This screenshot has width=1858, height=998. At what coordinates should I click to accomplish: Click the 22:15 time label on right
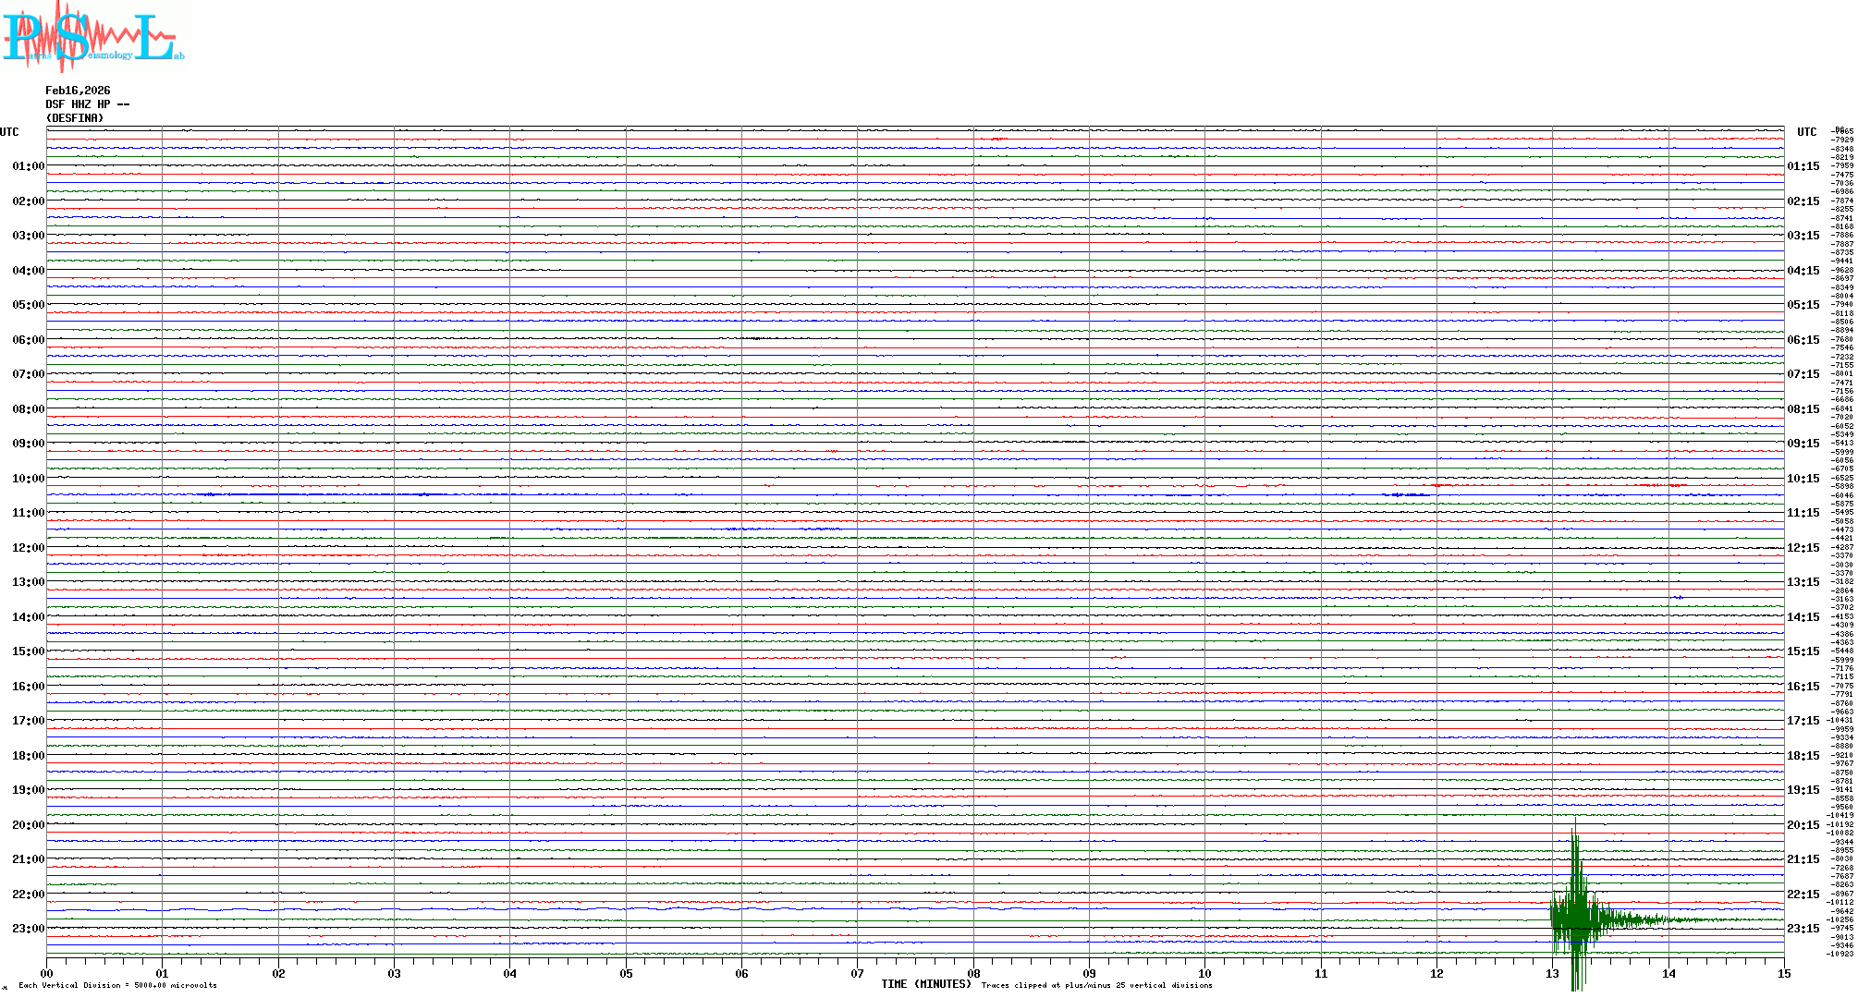(x=1803, y=895)
